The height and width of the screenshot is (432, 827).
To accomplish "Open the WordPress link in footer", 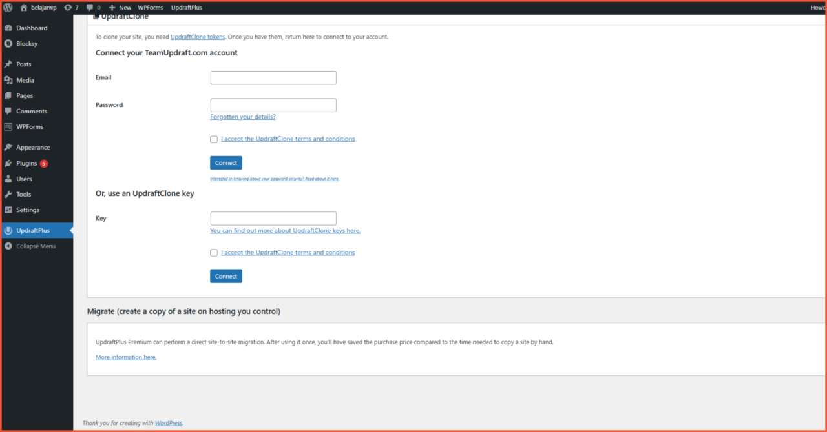I will [169, 423].
